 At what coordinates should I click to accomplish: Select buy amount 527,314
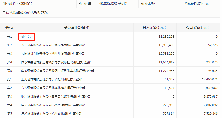(169, 114)
